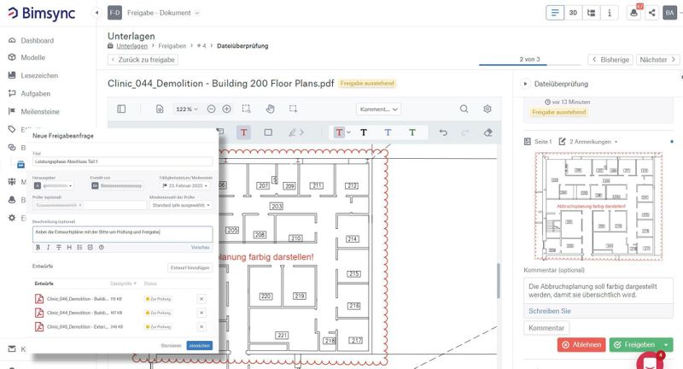683x369 pixels.
Task: Open the 122% zoom level dropdown
Action: [x=187, y=109]
